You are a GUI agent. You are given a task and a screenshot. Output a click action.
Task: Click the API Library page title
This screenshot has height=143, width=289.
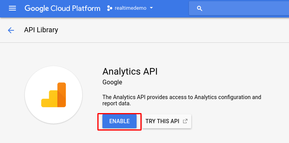(41, 30)
